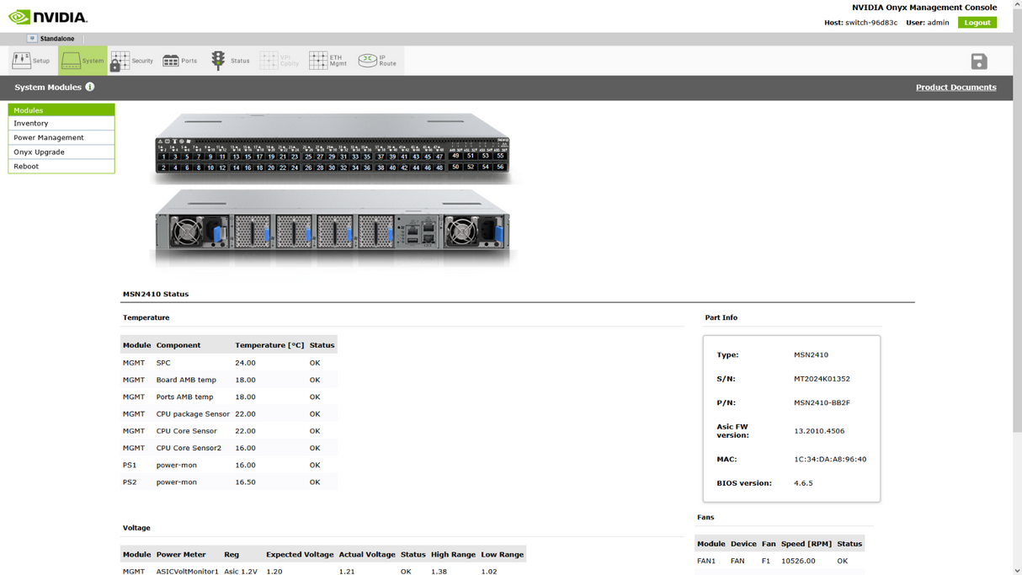
Task: Click the save configuration floppy icon
Action: [978, 61]
